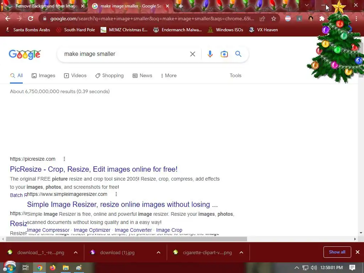Expand the More search filters menu

[169, 75]
